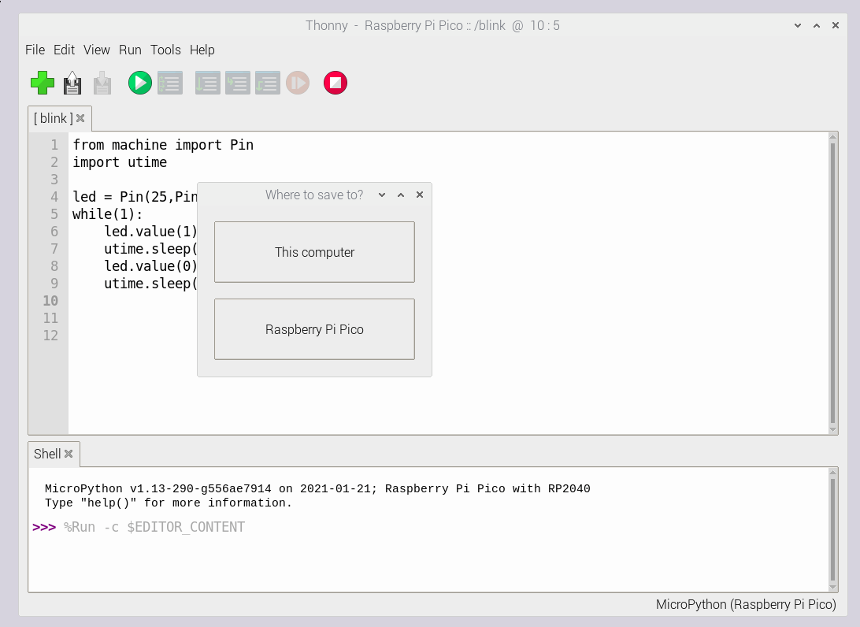Open a file using the Load icon
This screenshot has height=627, width=860.
pos(72,83)
